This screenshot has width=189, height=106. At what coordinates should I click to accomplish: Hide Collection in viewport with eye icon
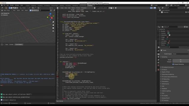[188, 12]
